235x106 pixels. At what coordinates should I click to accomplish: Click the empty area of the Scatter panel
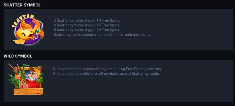180,42
